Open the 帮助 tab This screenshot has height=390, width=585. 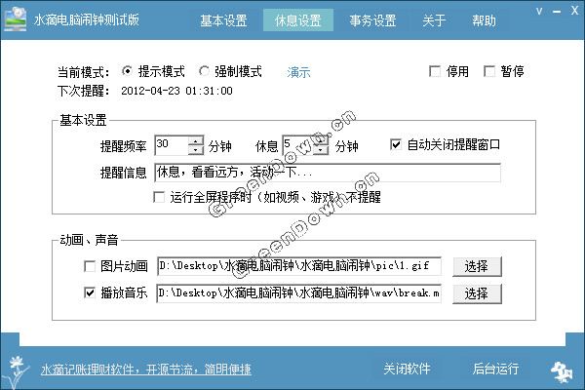(x=484, y=20)
